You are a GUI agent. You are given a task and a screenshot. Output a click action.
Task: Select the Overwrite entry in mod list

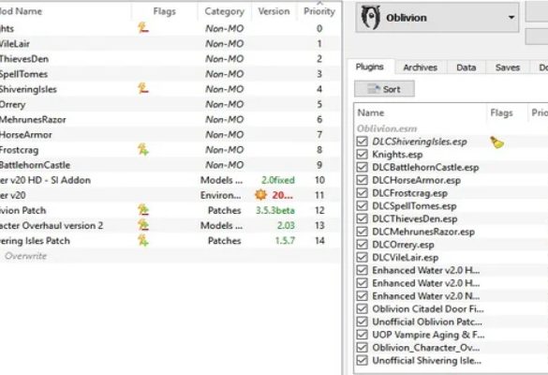tap(26, 256)
